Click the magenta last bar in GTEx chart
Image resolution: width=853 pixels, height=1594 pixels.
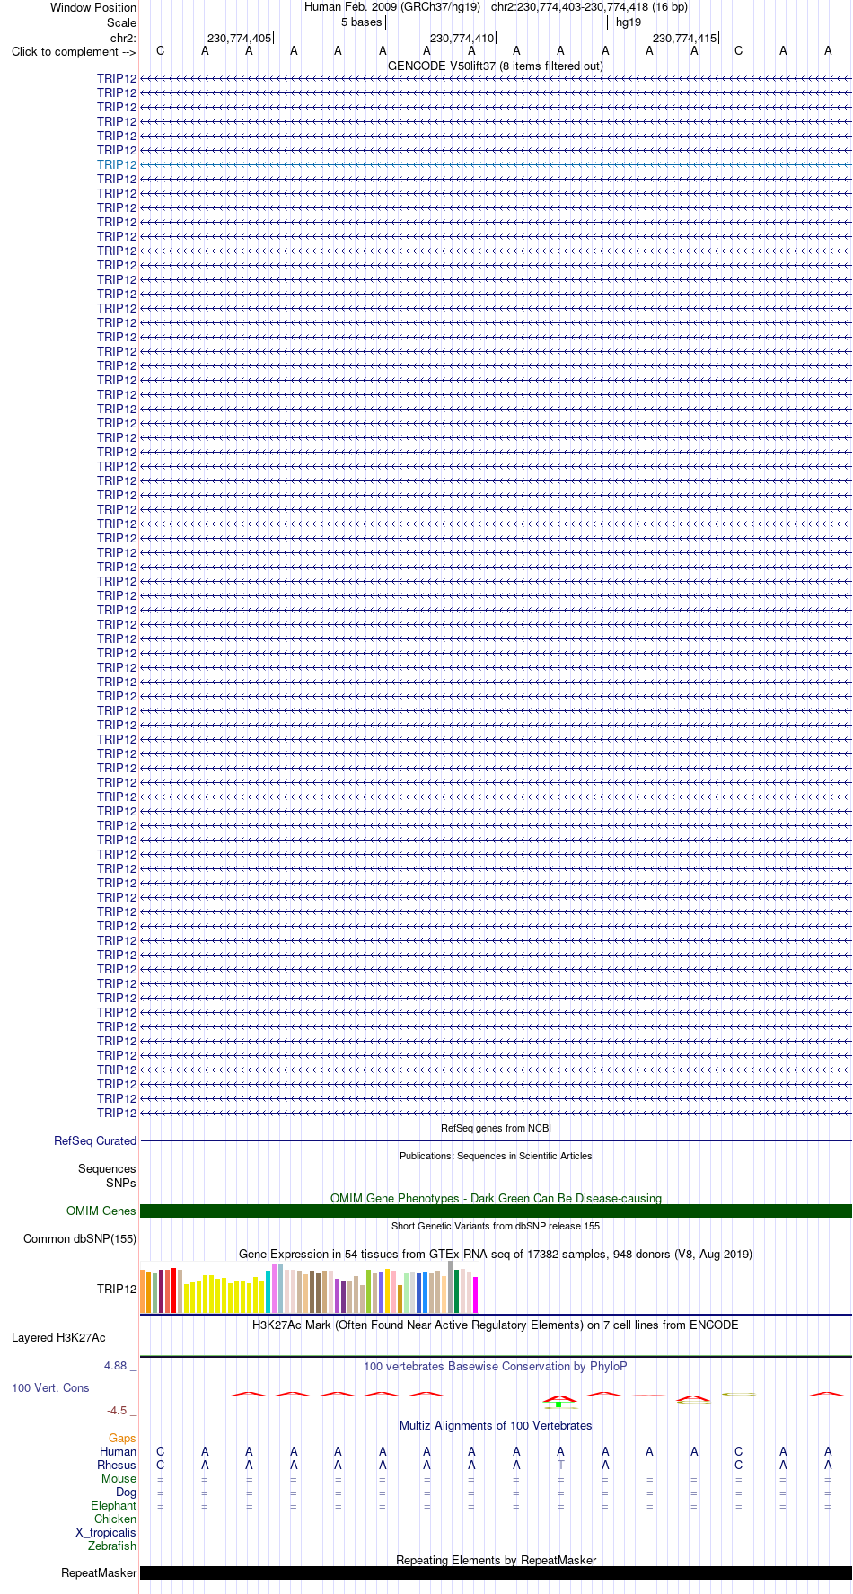coord(476,1294)
